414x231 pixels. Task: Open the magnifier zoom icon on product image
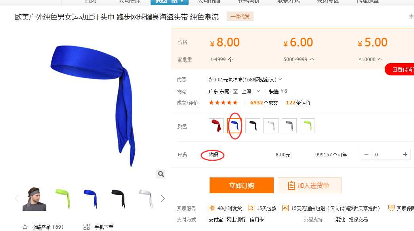point(160,174)
